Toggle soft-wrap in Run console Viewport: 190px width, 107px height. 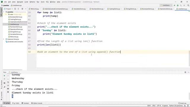click(x=8, y=82)
